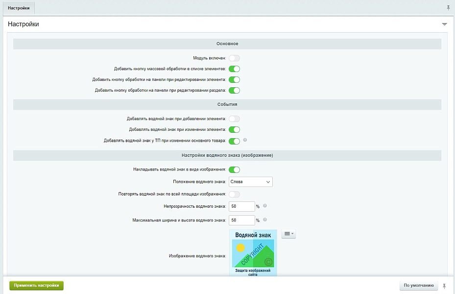Toggle mass processing button in element list
Viewport: 455px width, 294px height.
pos(234,69)
